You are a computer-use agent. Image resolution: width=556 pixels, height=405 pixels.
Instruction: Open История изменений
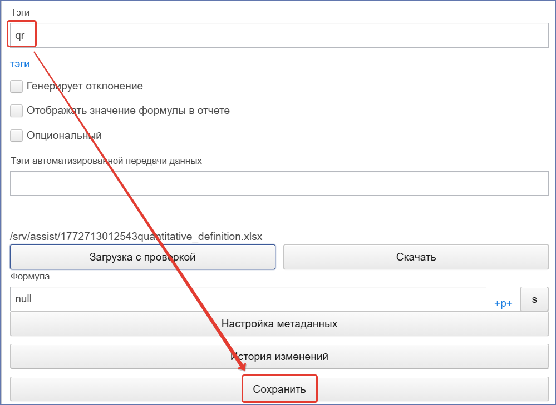click(x=279, y=356)
